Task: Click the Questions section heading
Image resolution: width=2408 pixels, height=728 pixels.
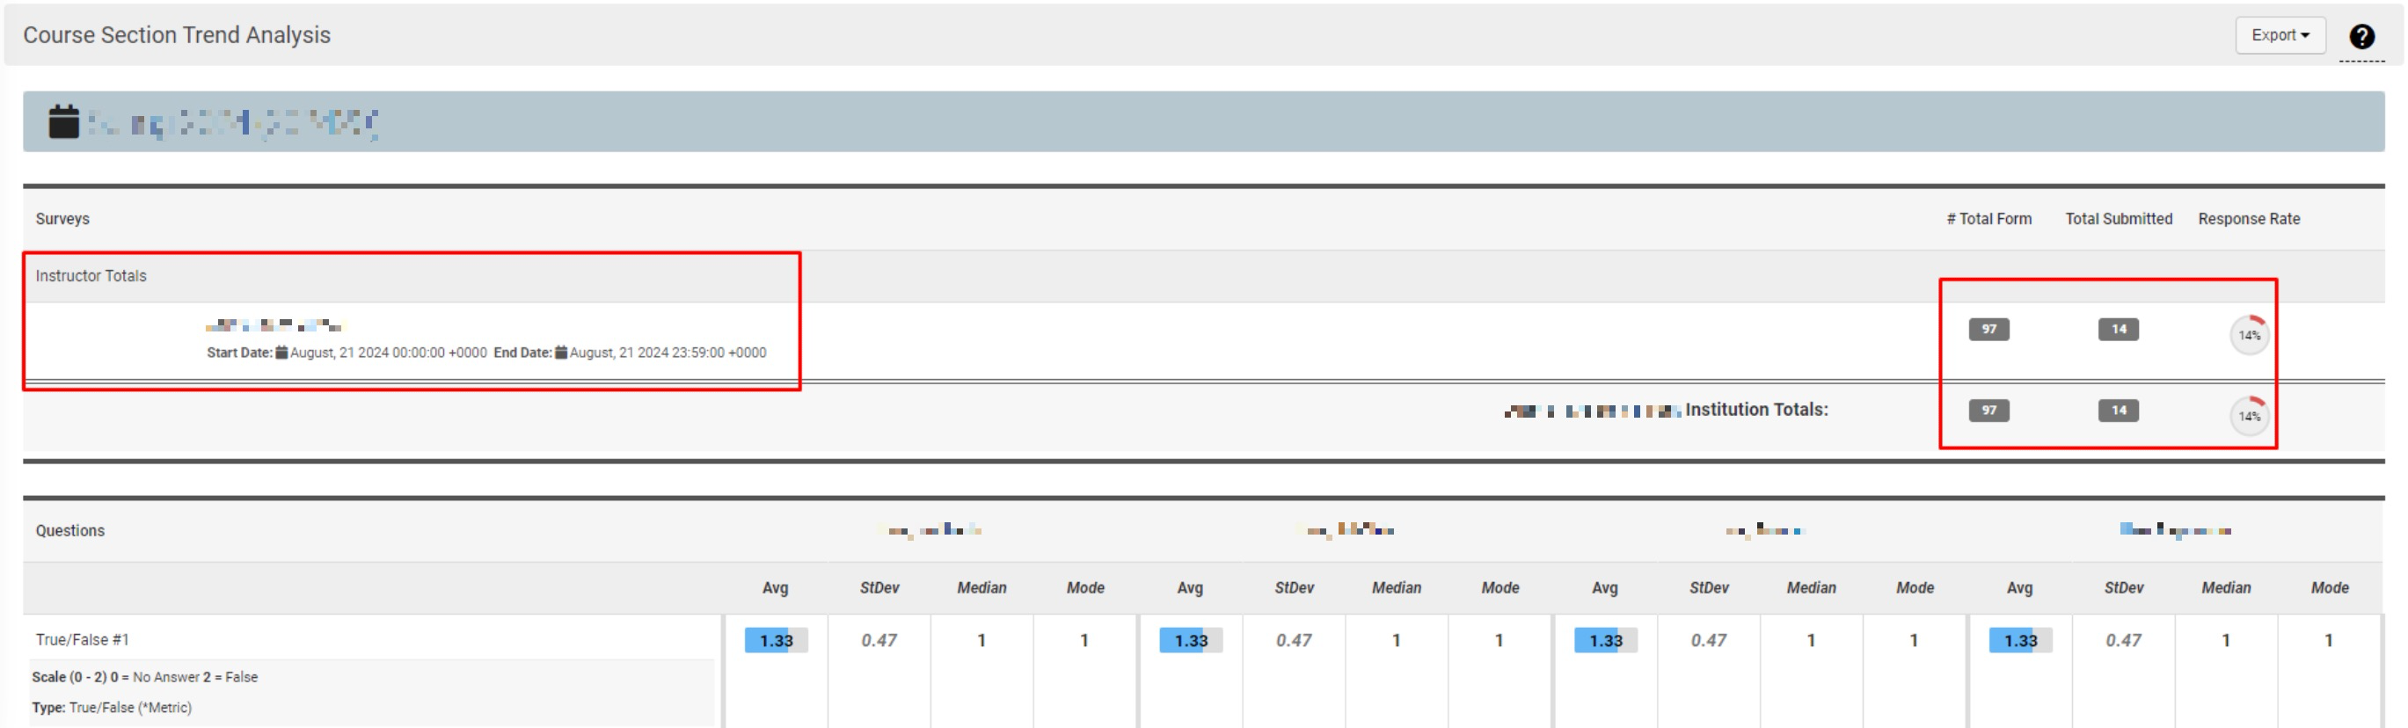Action: tap(70, 530)
